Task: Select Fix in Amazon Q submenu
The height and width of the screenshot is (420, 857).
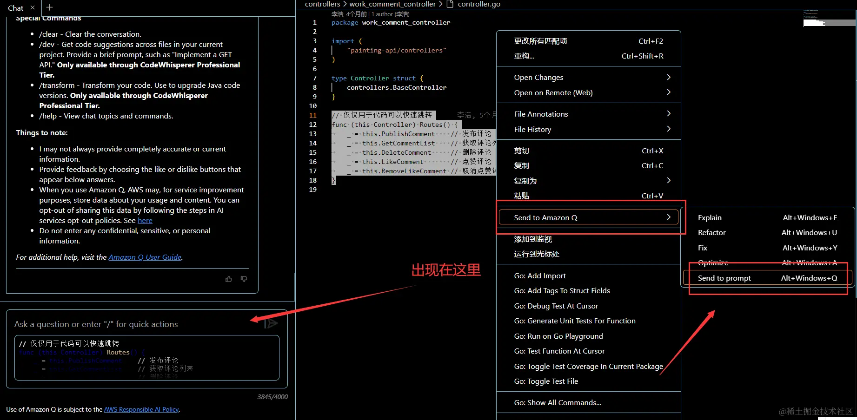Action: click(768, 248)
